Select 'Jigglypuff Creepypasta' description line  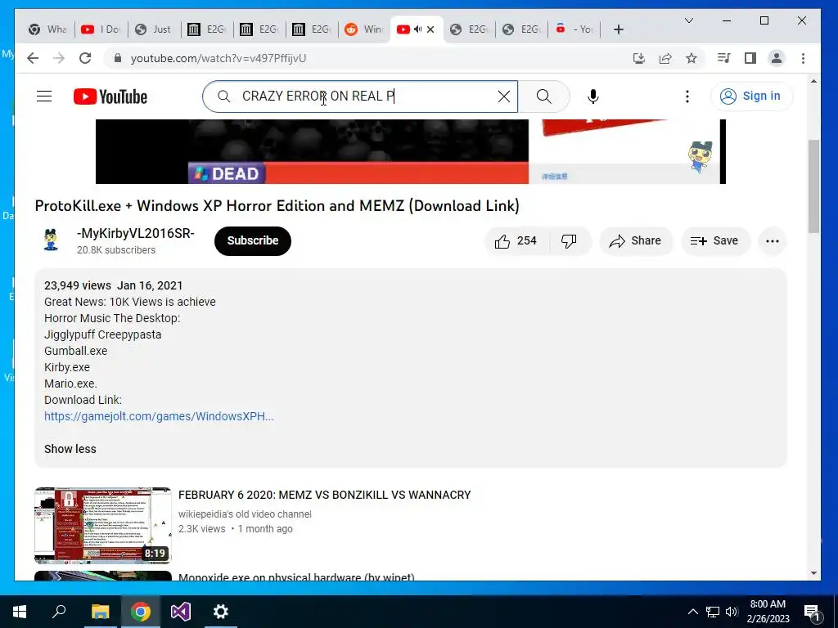pos(102,334)
